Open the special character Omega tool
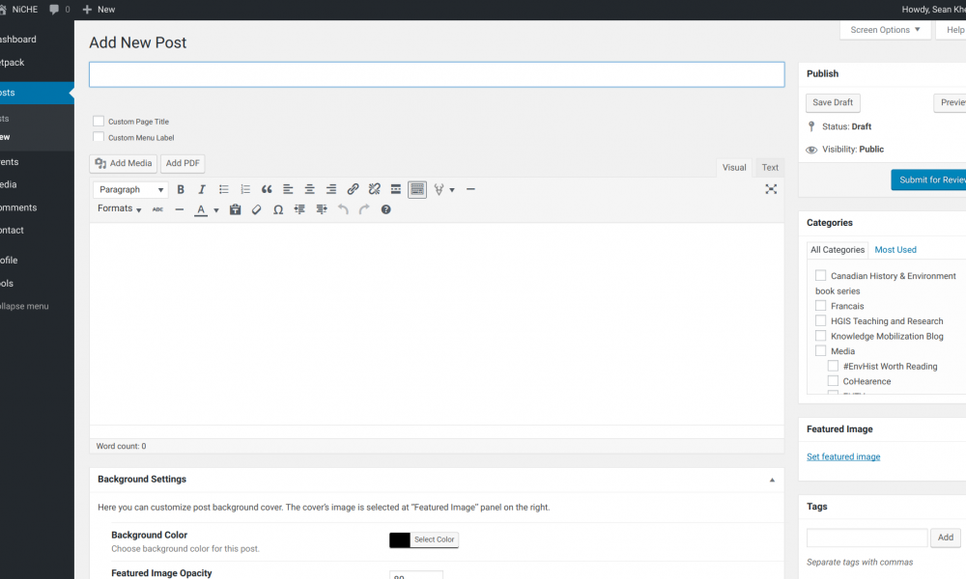The width and height of the screenshot is (966, 579). tap(278, 209)
